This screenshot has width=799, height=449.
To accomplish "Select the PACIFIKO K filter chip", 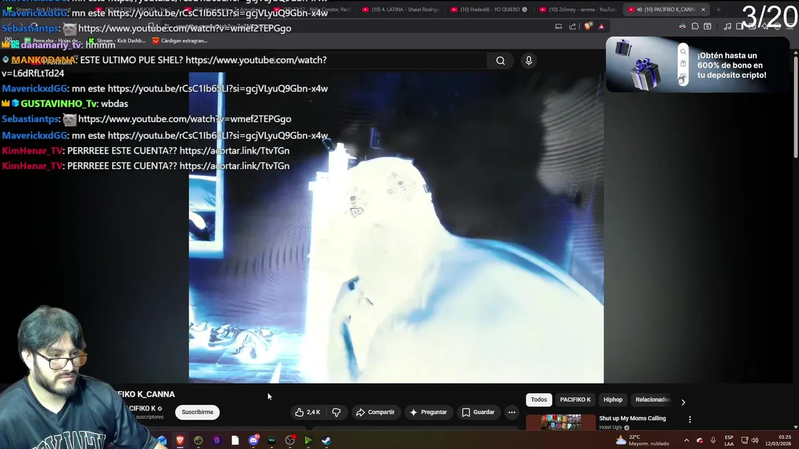I will click(575, 400).
